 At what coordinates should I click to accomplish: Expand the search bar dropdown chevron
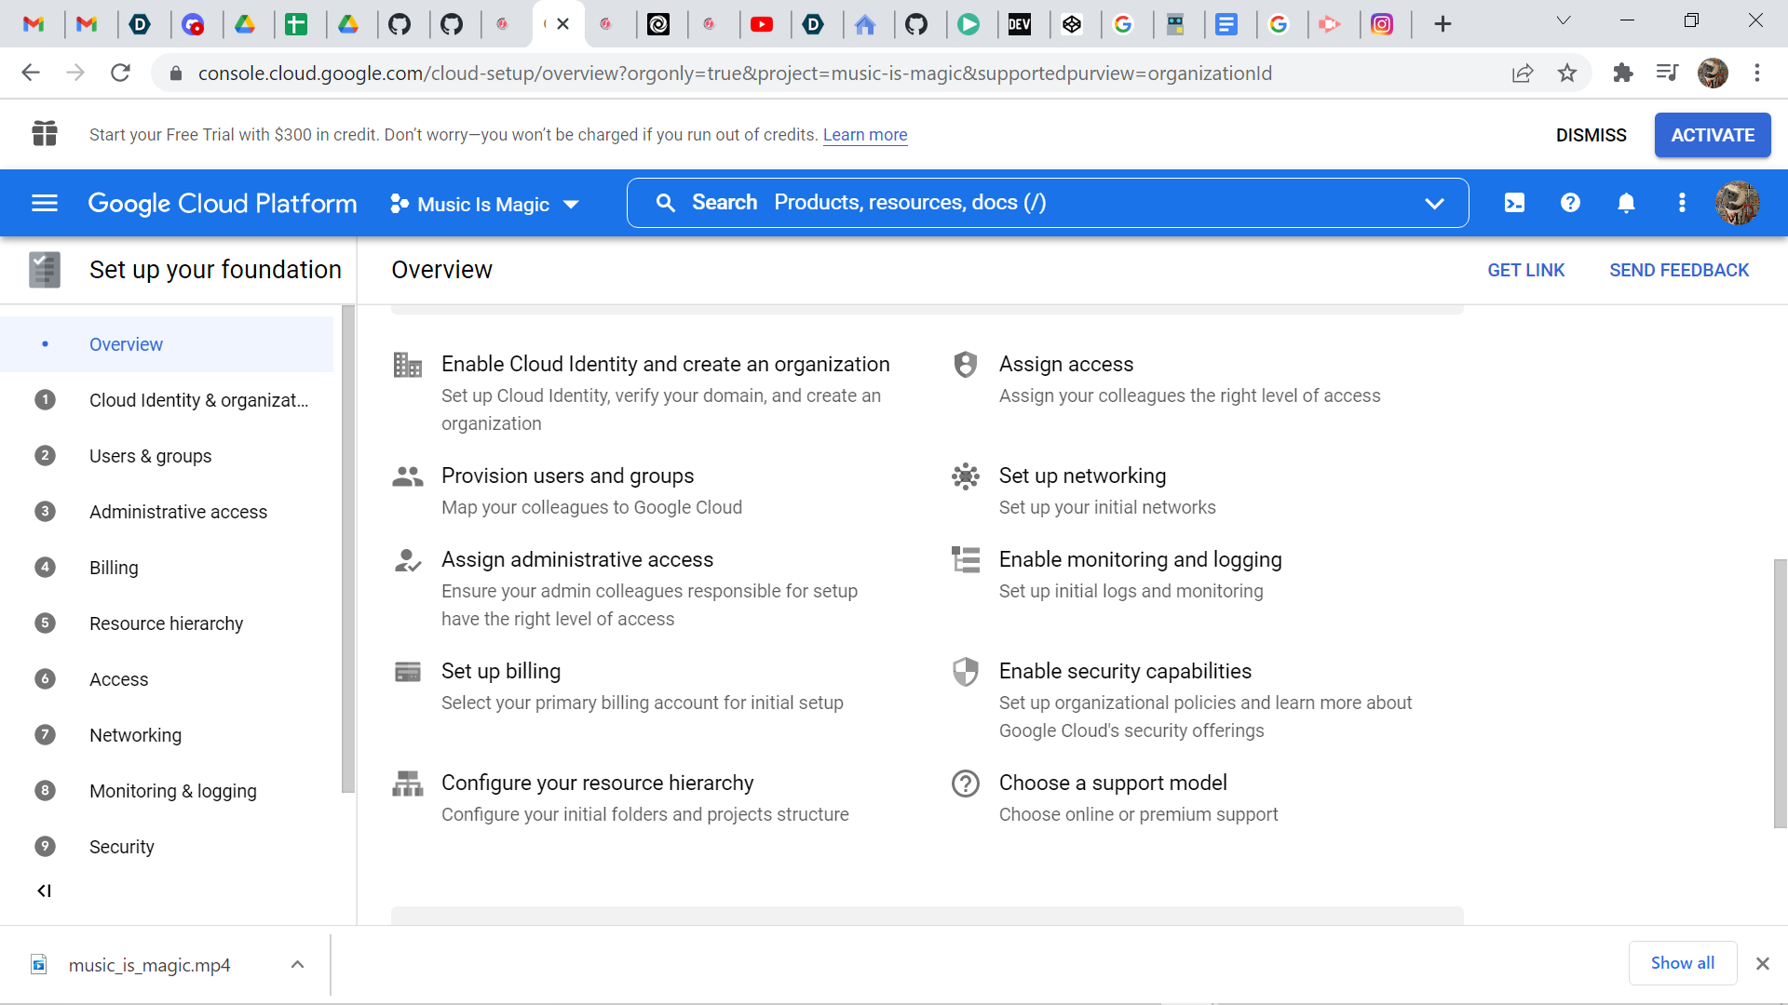coord(1434,203)
